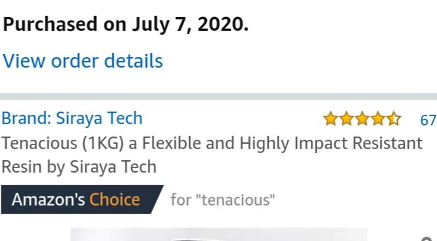Click the for "tenacious" keyword text
Screen dimensions: 437x241
223,200
